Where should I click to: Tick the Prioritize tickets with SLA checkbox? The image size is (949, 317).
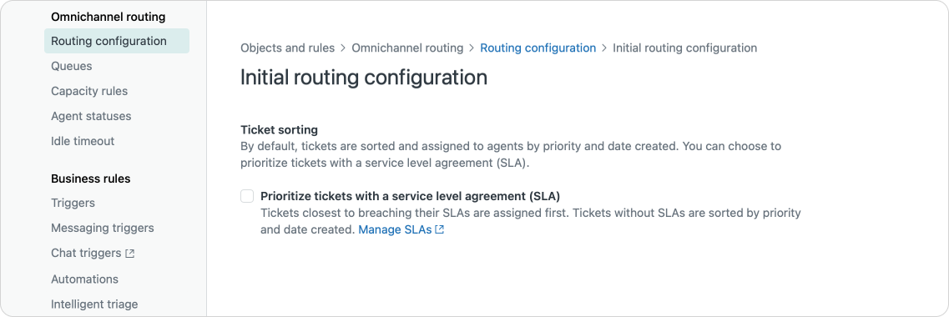(247, 196)
